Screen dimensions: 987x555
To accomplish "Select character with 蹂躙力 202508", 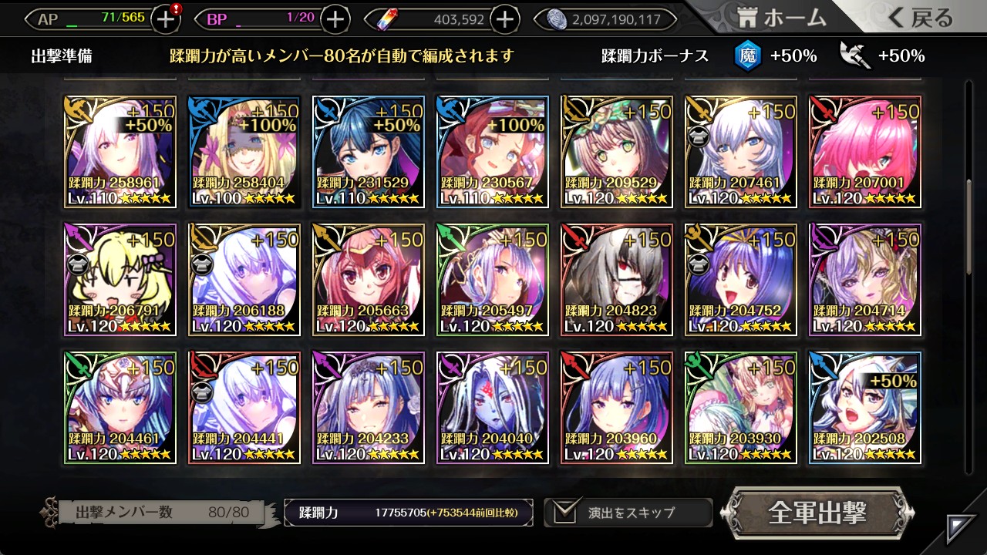I will tap(864, 408).
